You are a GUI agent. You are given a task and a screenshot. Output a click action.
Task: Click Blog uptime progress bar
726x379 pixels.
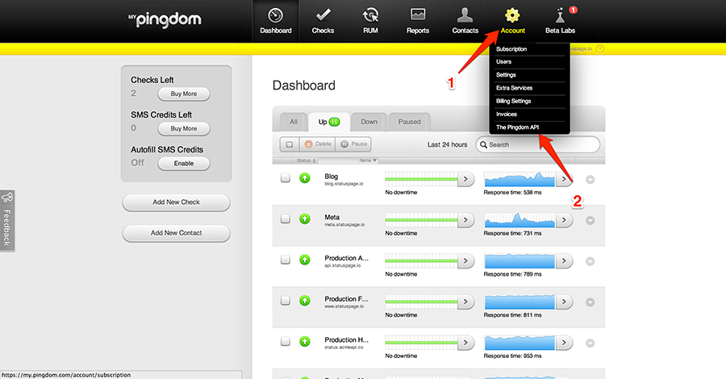click(x=421, y=179)
